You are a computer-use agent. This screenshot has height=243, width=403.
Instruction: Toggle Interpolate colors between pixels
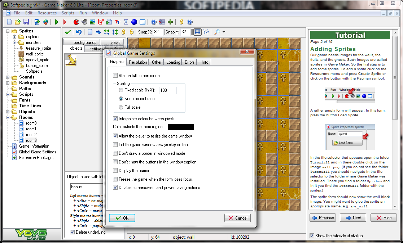coord(115,119)
